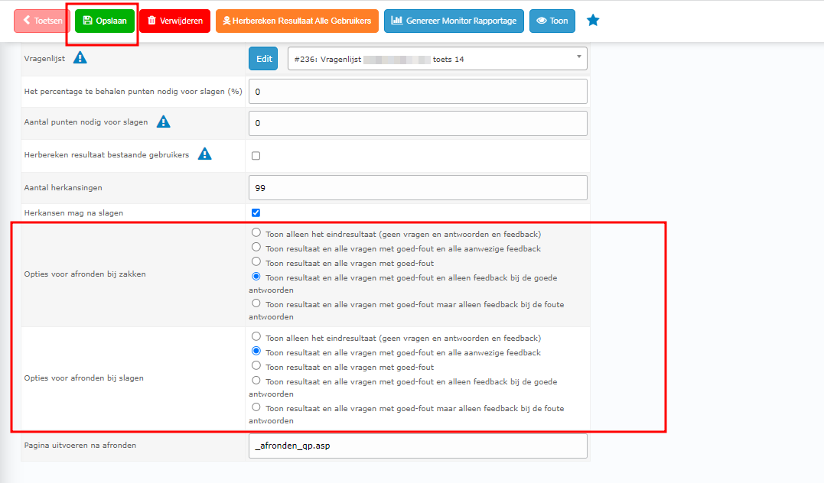Viewport: 824px width, 483px height.
Task: Open the Vragenlijst #236 dropdown
Action: point(437,59)
